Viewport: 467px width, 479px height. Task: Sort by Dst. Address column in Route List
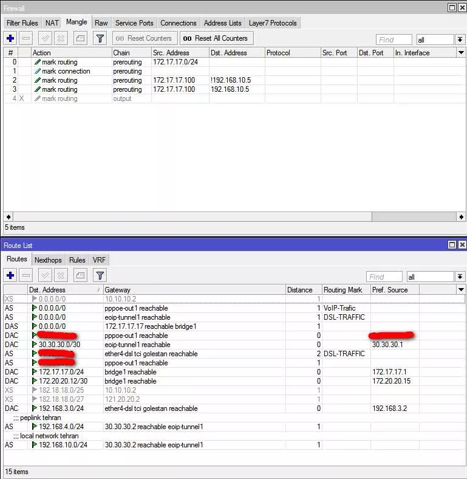coord(65,289)
